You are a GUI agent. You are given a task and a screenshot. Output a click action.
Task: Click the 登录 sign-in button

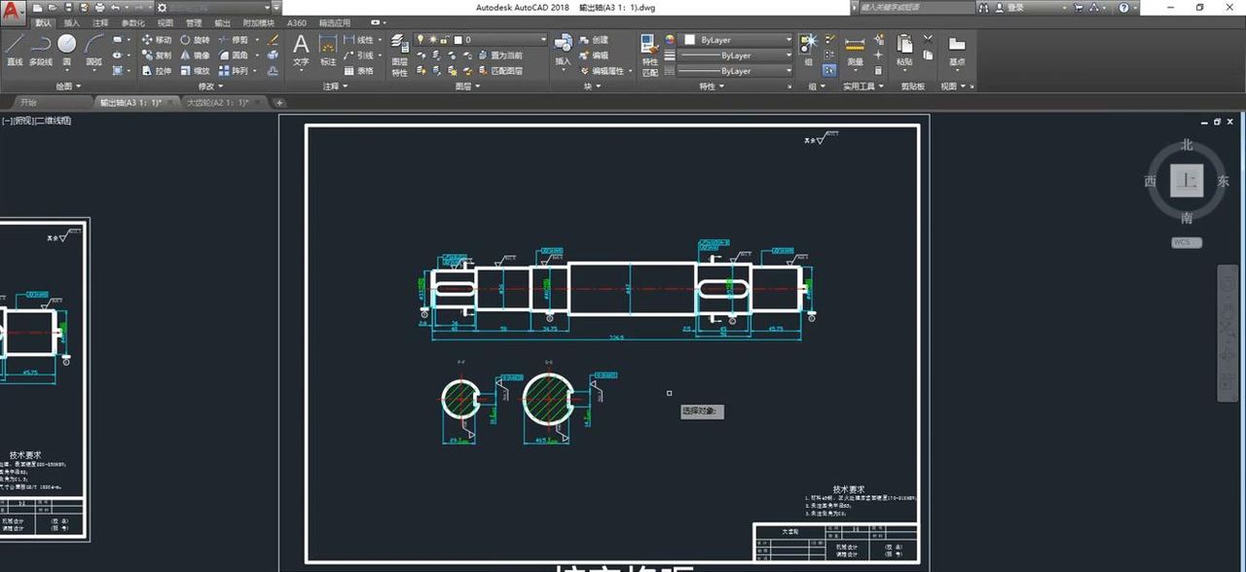pyautogui.click(x=1015, y=7)
